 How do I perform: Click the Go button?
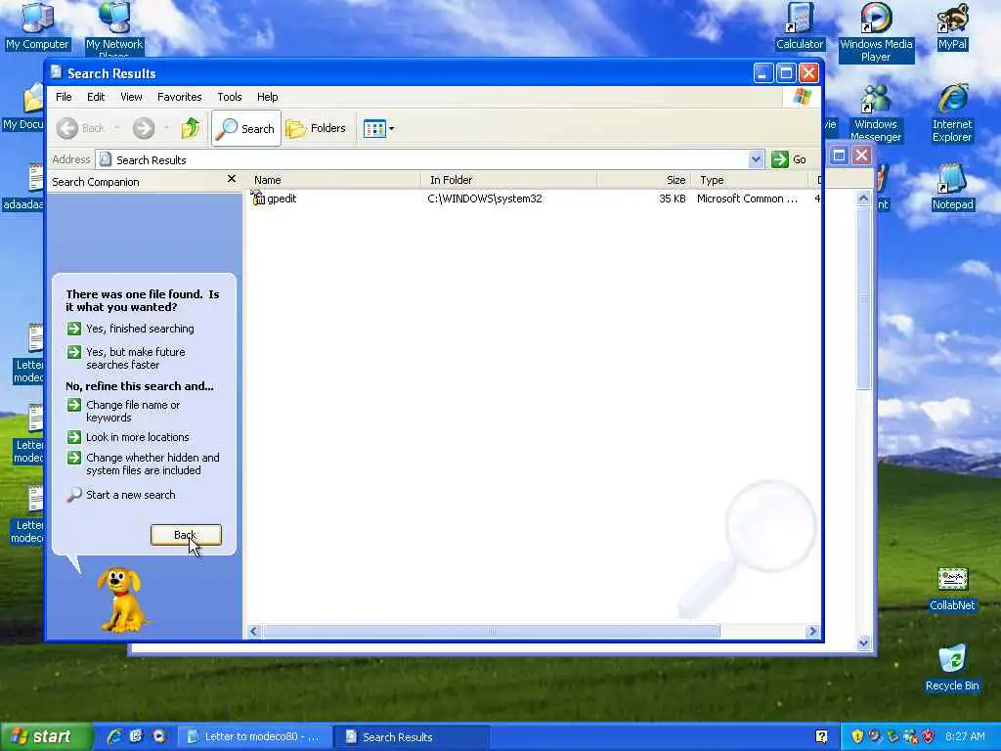coord(789,159)
